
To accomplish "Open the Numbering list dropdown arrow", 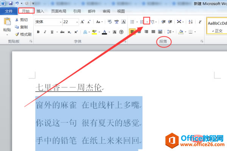I will (x=147, y=22).
